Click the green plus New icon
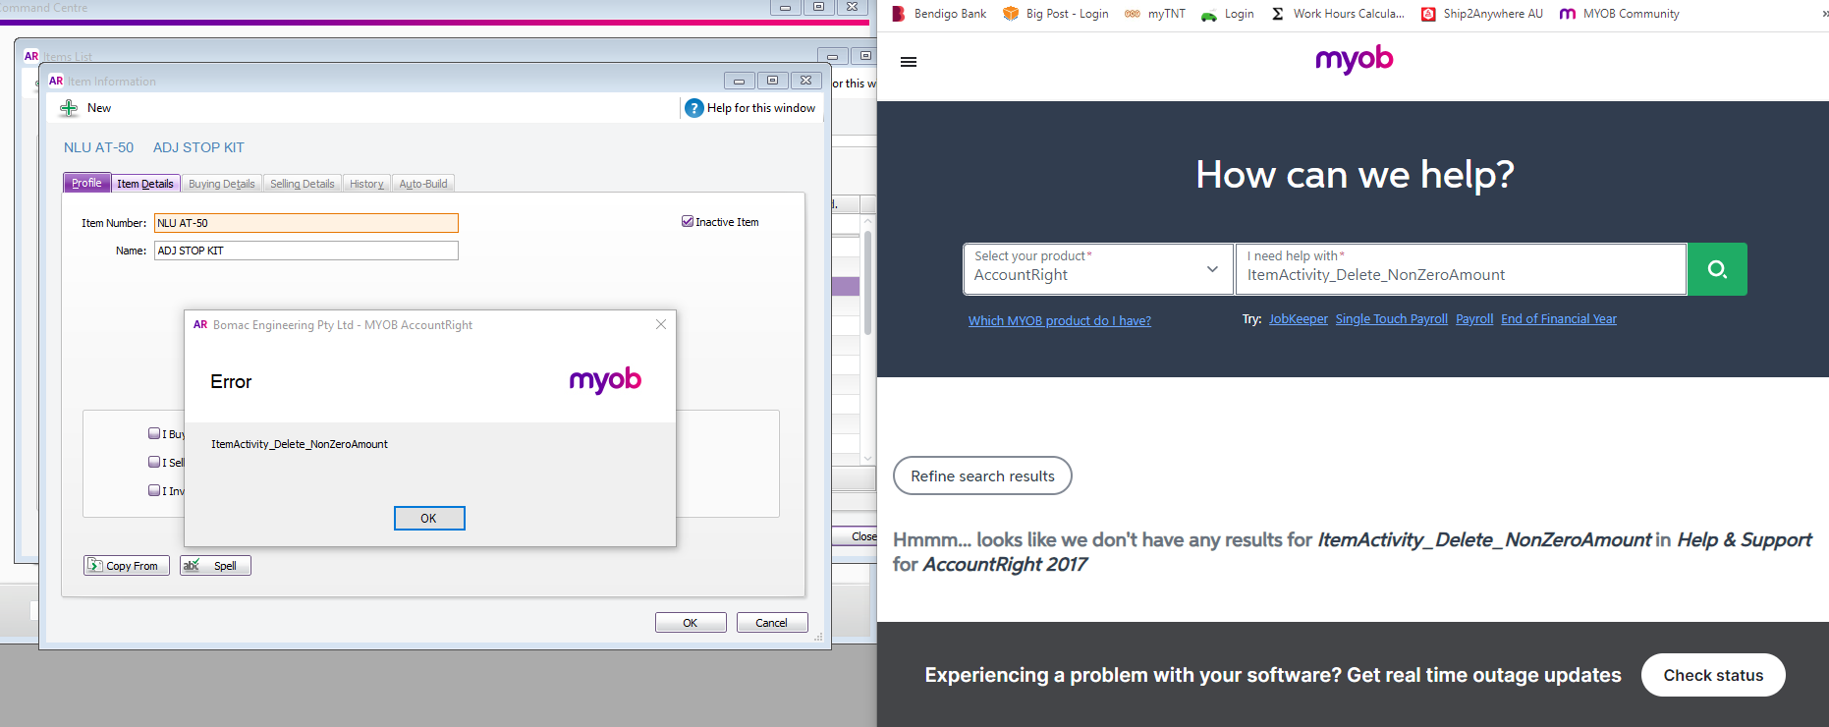 pos(69,108)
